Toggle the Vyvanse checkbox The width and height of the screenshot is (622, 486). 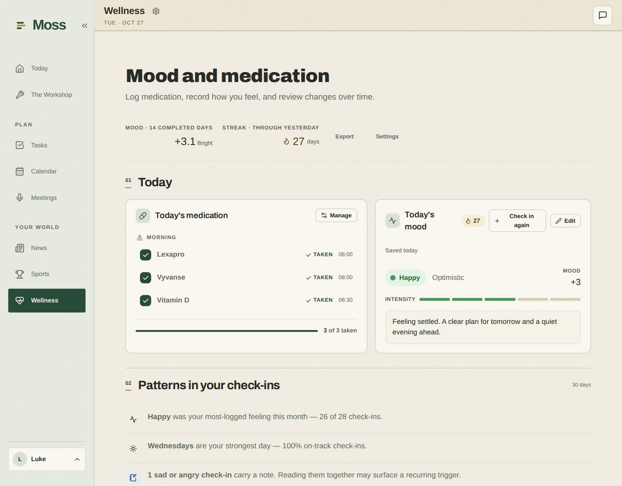(x=145, y=278)
